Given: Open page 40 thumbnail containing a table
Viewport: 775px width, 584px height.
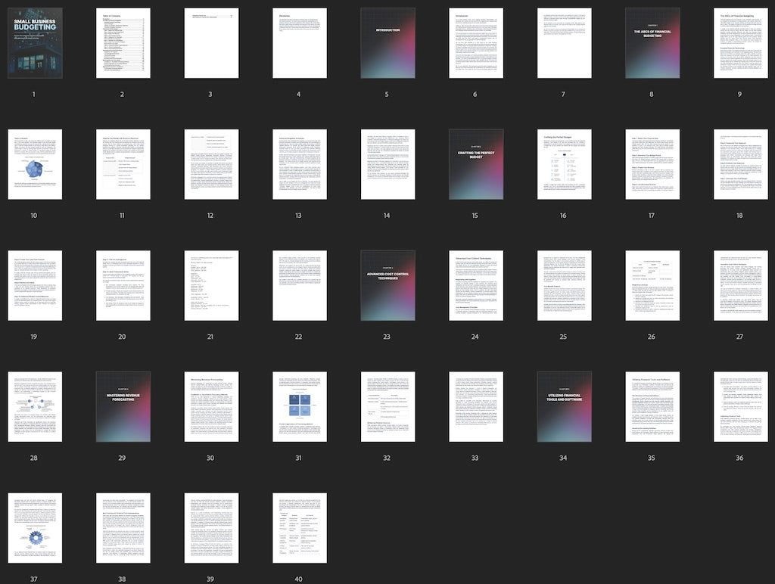Looking at the screenshot, I should point(299,527).
